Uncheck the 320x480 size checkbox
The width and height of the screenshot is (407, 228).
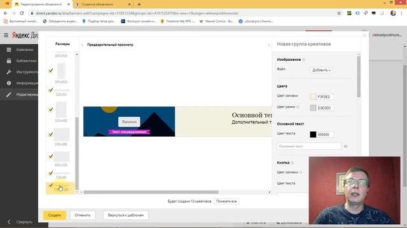[x=51, y=110]
